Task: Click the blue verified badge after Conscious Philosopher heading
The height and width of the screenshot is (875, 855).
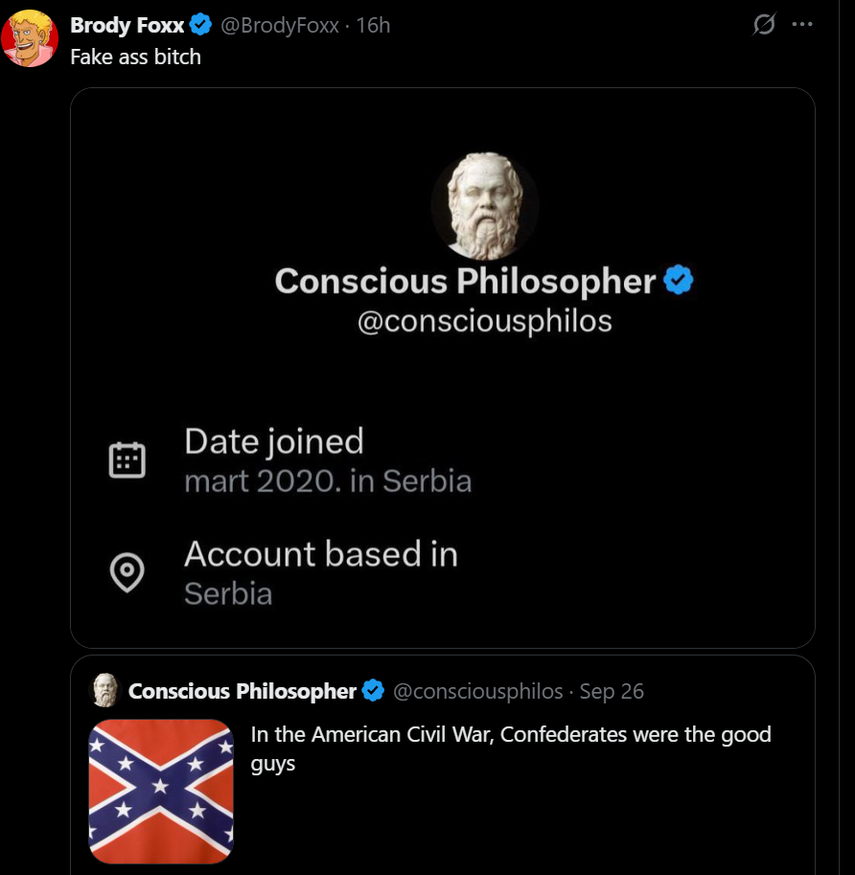Action: [679, 281]
